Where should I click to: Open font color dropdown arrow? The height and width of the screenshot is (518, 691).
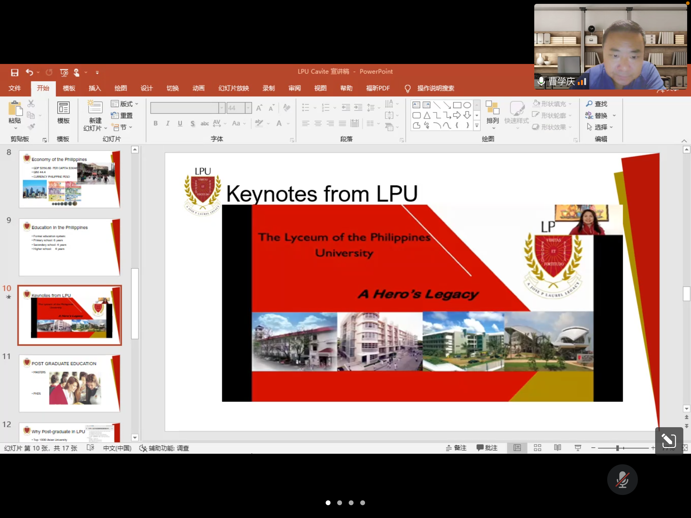288,123
